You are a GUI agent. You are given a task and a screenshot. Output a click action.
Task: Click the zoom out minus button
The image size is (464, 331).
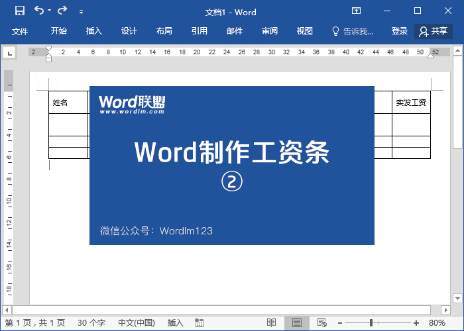340,323
